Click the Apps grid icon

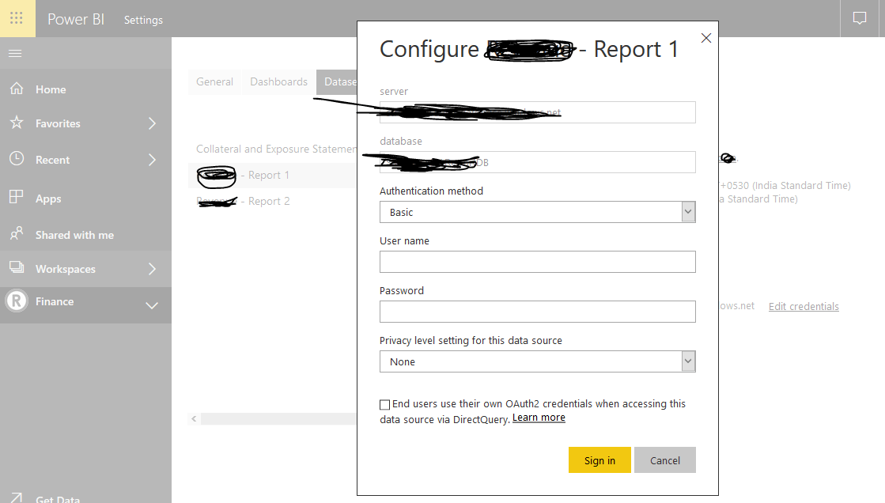[17, 197]
